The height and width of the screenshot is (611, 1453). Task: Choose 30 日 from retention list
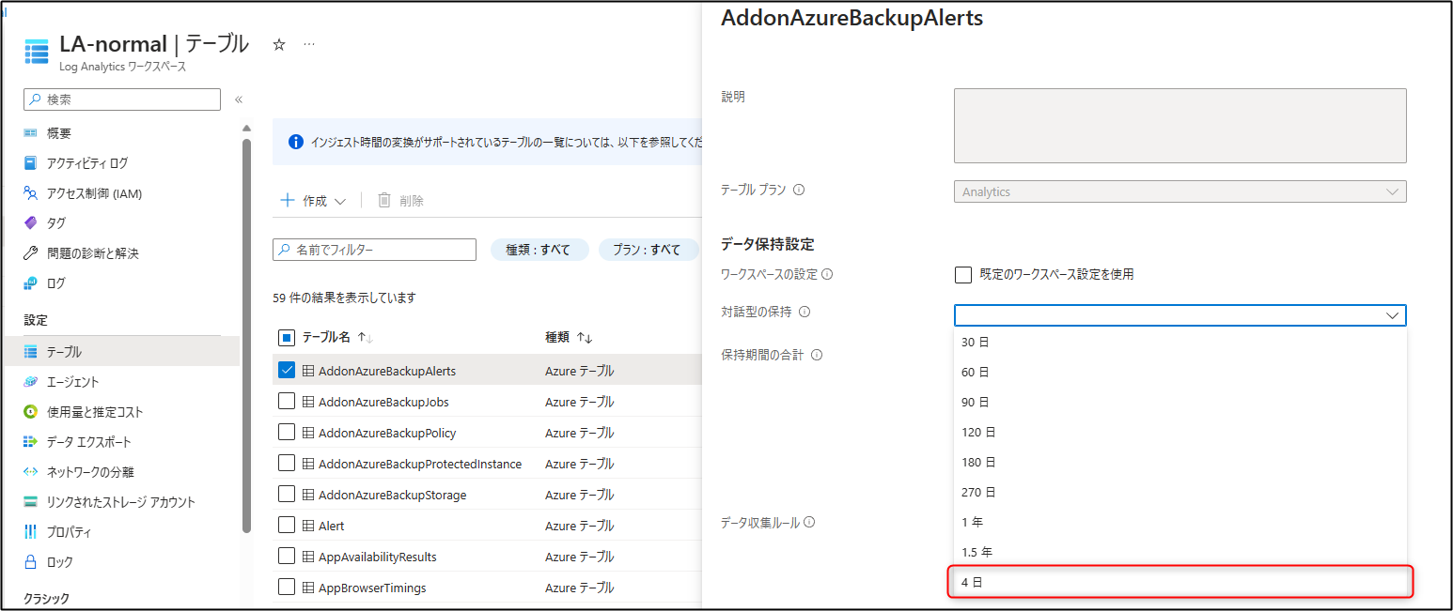coord(1180,343)
